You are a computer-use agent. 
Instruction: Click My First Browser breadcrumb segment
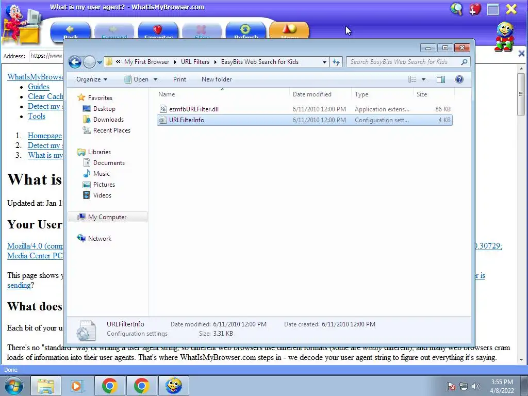coord(146,62)
